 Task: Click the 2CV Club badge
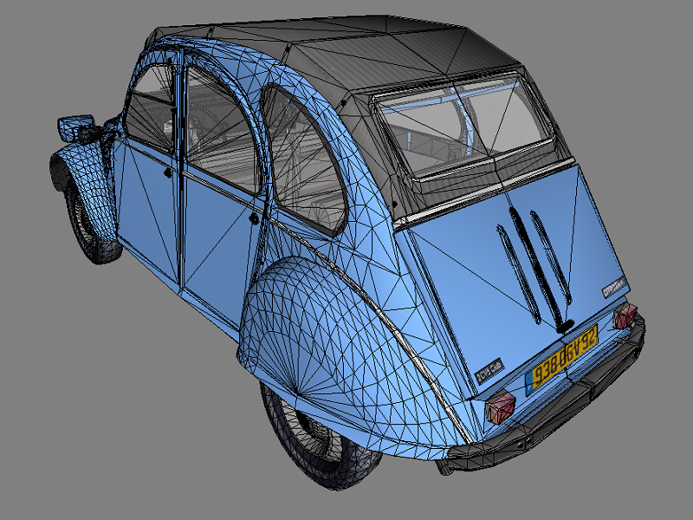click(490, 370)
